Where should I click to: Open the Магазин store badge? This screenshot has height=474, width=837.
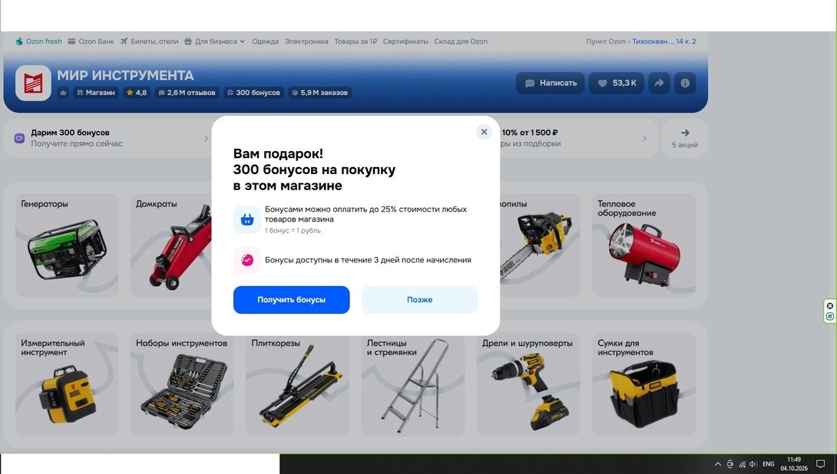click(95, 92)
